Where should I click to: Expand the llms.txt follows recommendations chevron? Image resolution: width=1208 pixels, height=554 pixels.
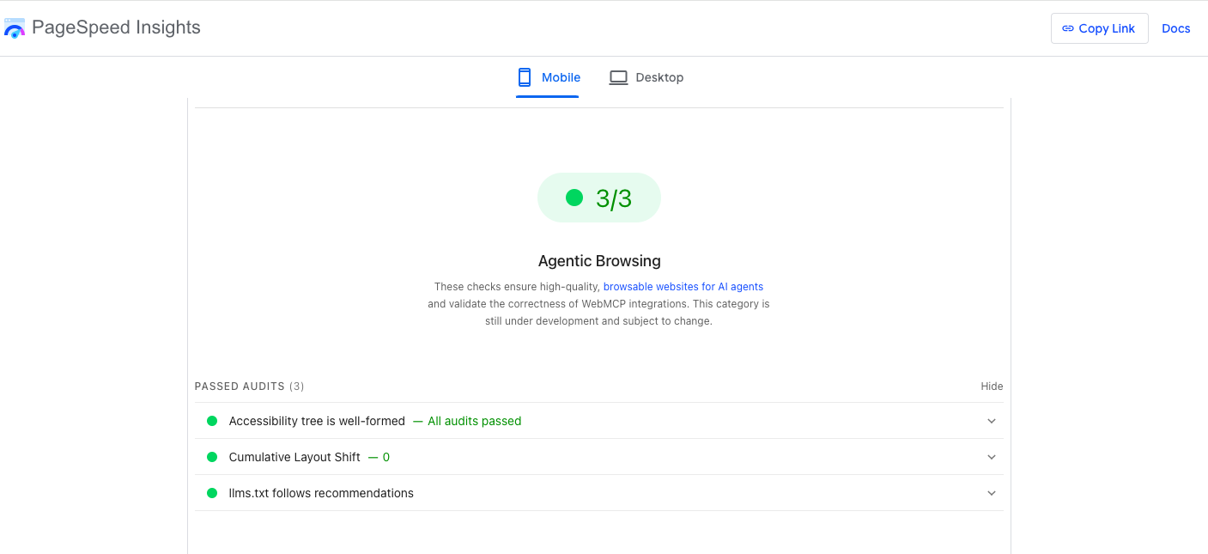[992, 493]
